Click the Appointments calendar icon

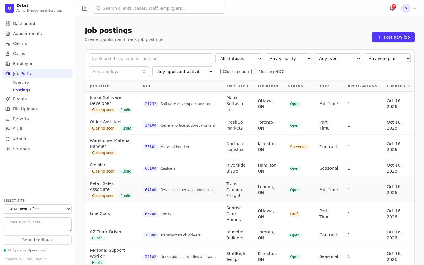click(x=8, y=34)
